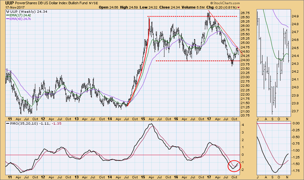Image resolution: width=304 pixels, height=180 pixels.
Task: Click the StockCharts.com copyright label
Action: (x=225, y=3)
